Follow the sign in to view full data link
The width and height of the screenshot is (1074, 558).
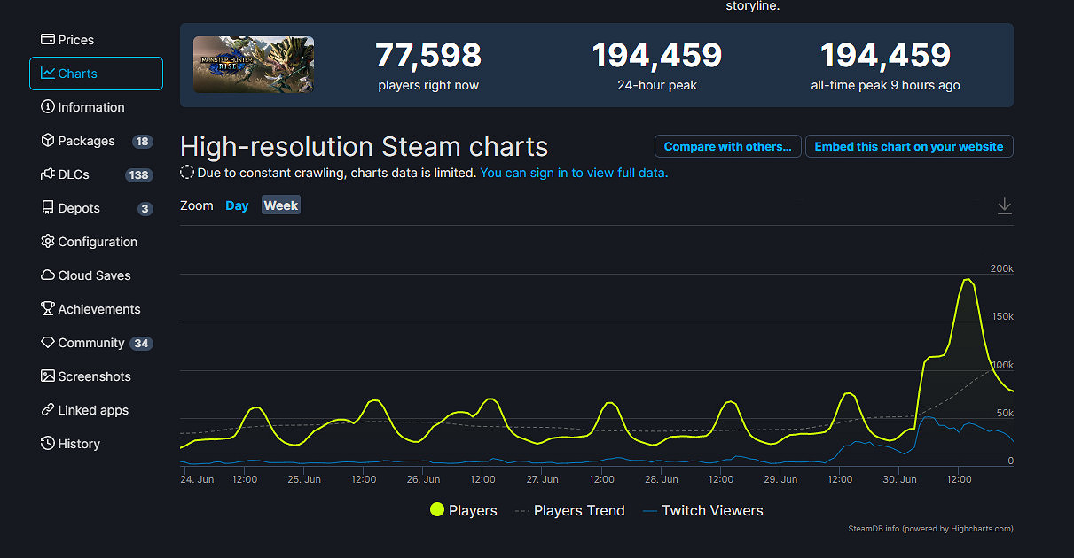point(574,173)
